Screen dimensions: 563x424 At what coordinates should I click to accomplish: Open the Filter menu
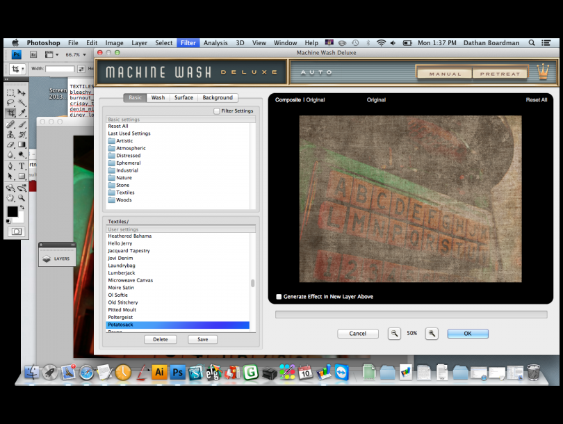tap(188, 42)
